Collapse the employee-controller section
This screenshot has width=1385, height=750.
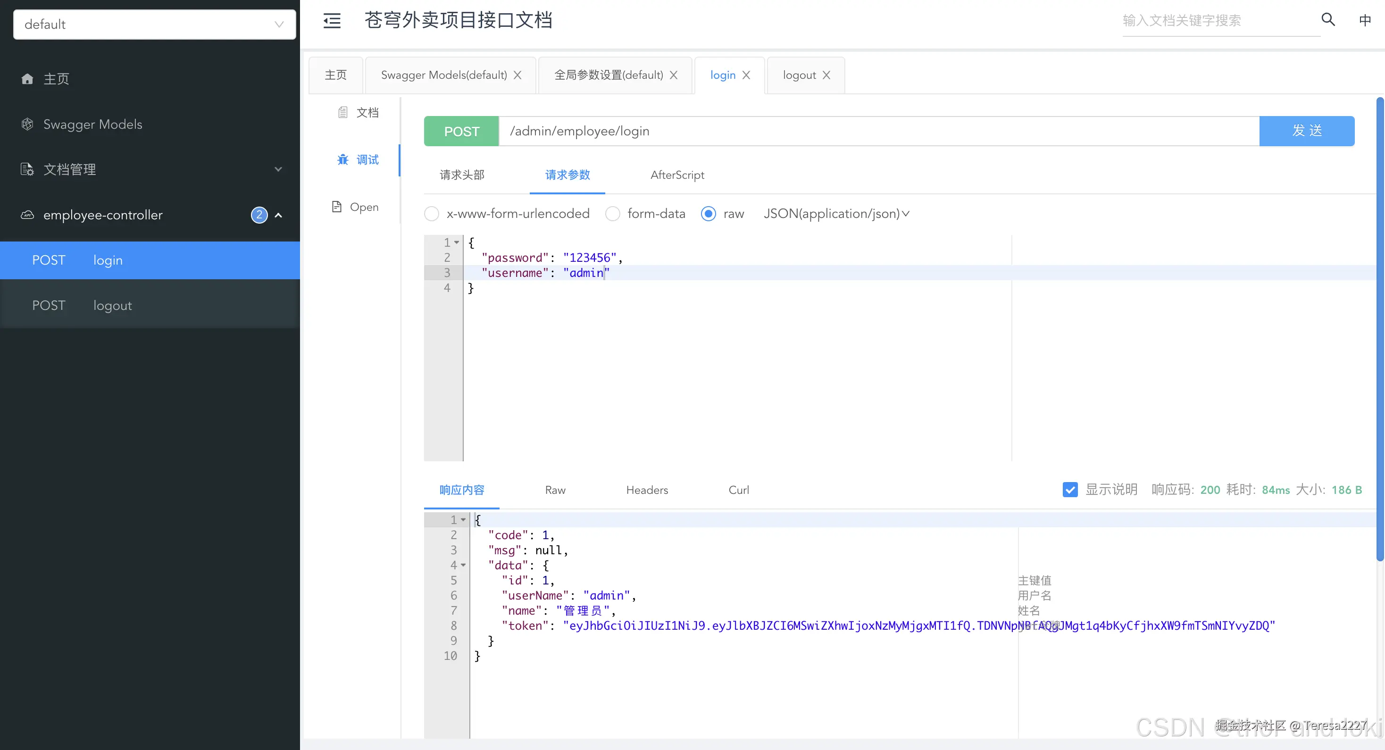point(278,215)
